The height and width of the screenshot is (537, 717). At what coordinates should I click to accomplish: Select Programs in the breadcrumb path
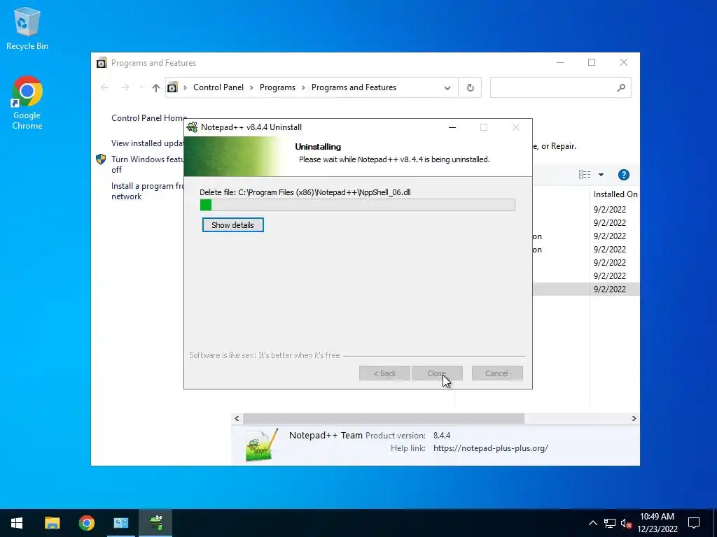coord(277,87)
